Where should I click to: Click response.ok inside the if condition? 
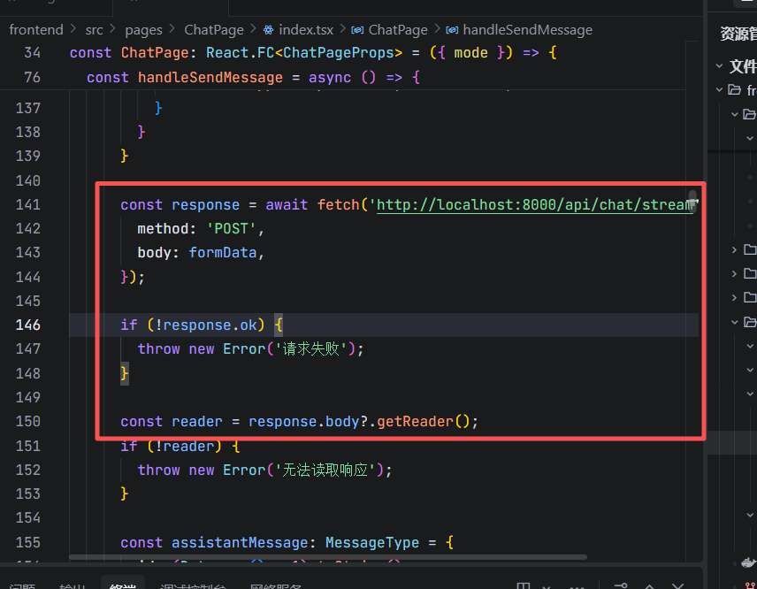coord(210,325)
